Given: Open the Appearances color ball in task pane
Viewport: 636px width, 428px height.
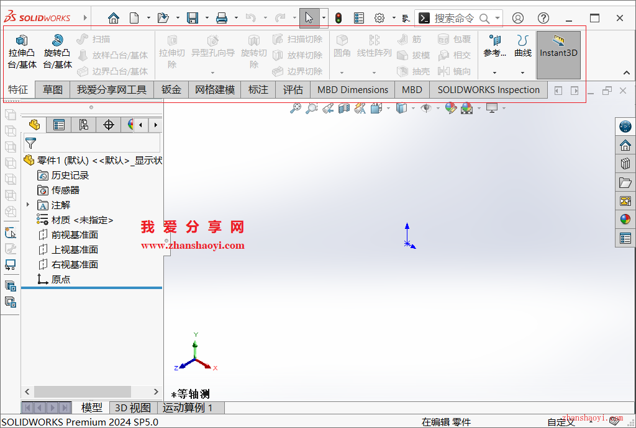Looking at the screenshot, I should coord(625,220).
